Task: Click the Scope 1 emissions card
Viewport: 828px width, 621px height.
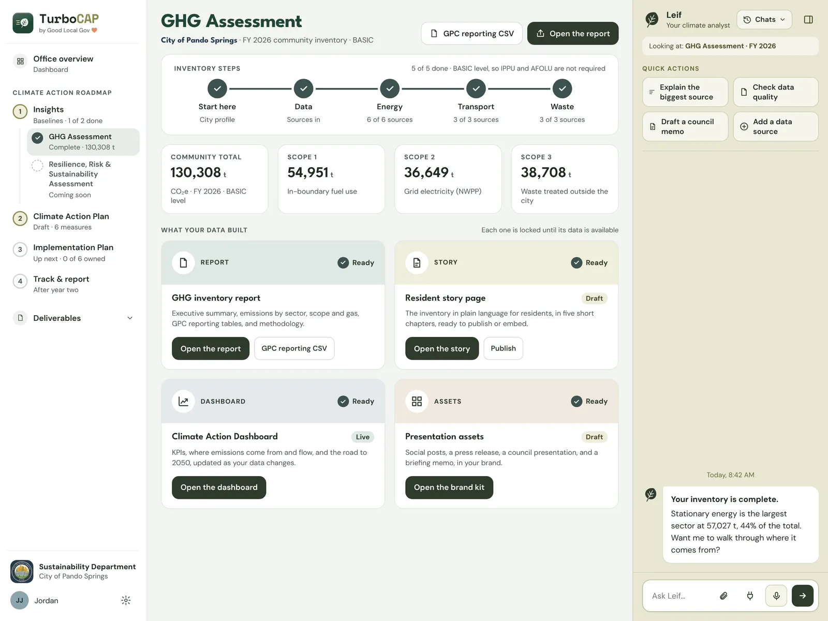Action: click(x=331, y=179)
